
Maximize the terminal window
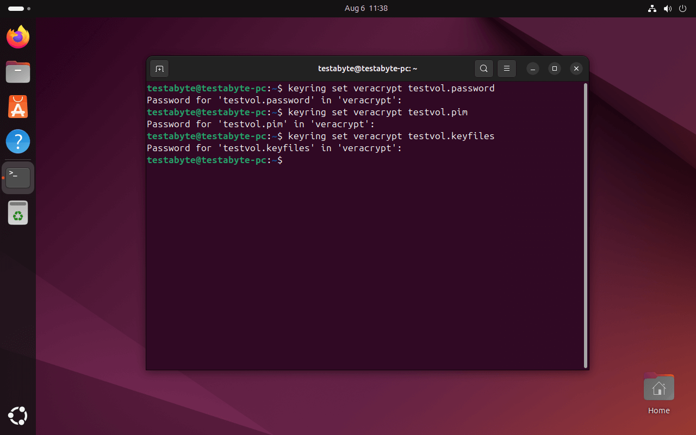coord(554,69)
